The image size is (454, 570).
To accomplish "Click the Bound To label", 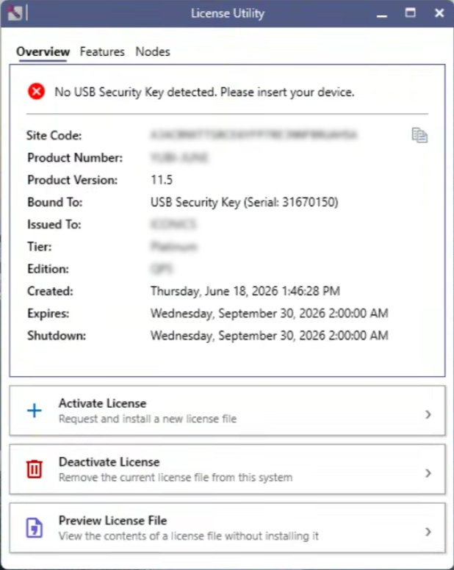I will (55, 202).
